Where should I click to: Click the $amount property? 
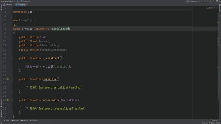pyautogui.click(x=44, y=41)
